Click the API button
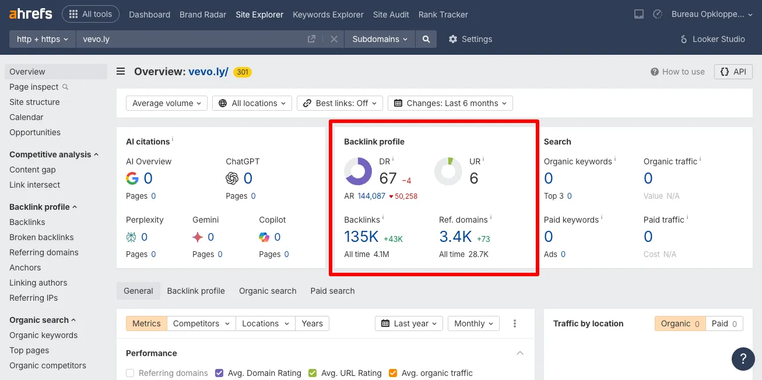Screen dimensions: 762x380 [733, 72]
